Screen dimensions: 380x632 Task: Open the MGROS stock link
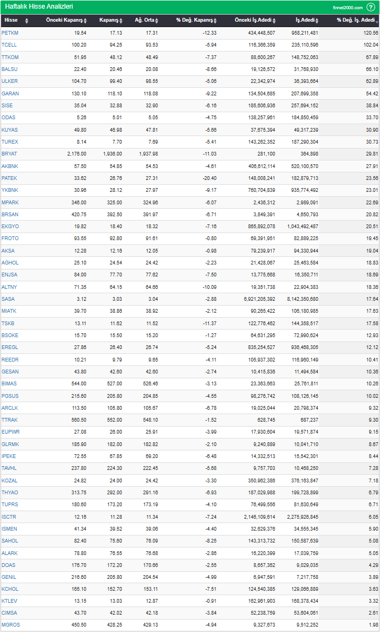point(10,625)
